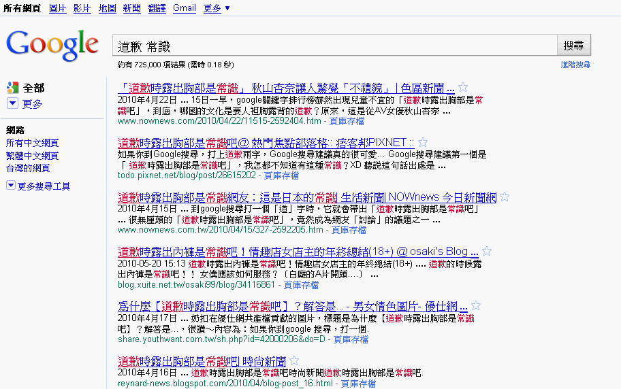This screenshot has height=389, width=621.
Task: Open 頁庫存檔 for todo.pixnet.net result
Action: 281,175
